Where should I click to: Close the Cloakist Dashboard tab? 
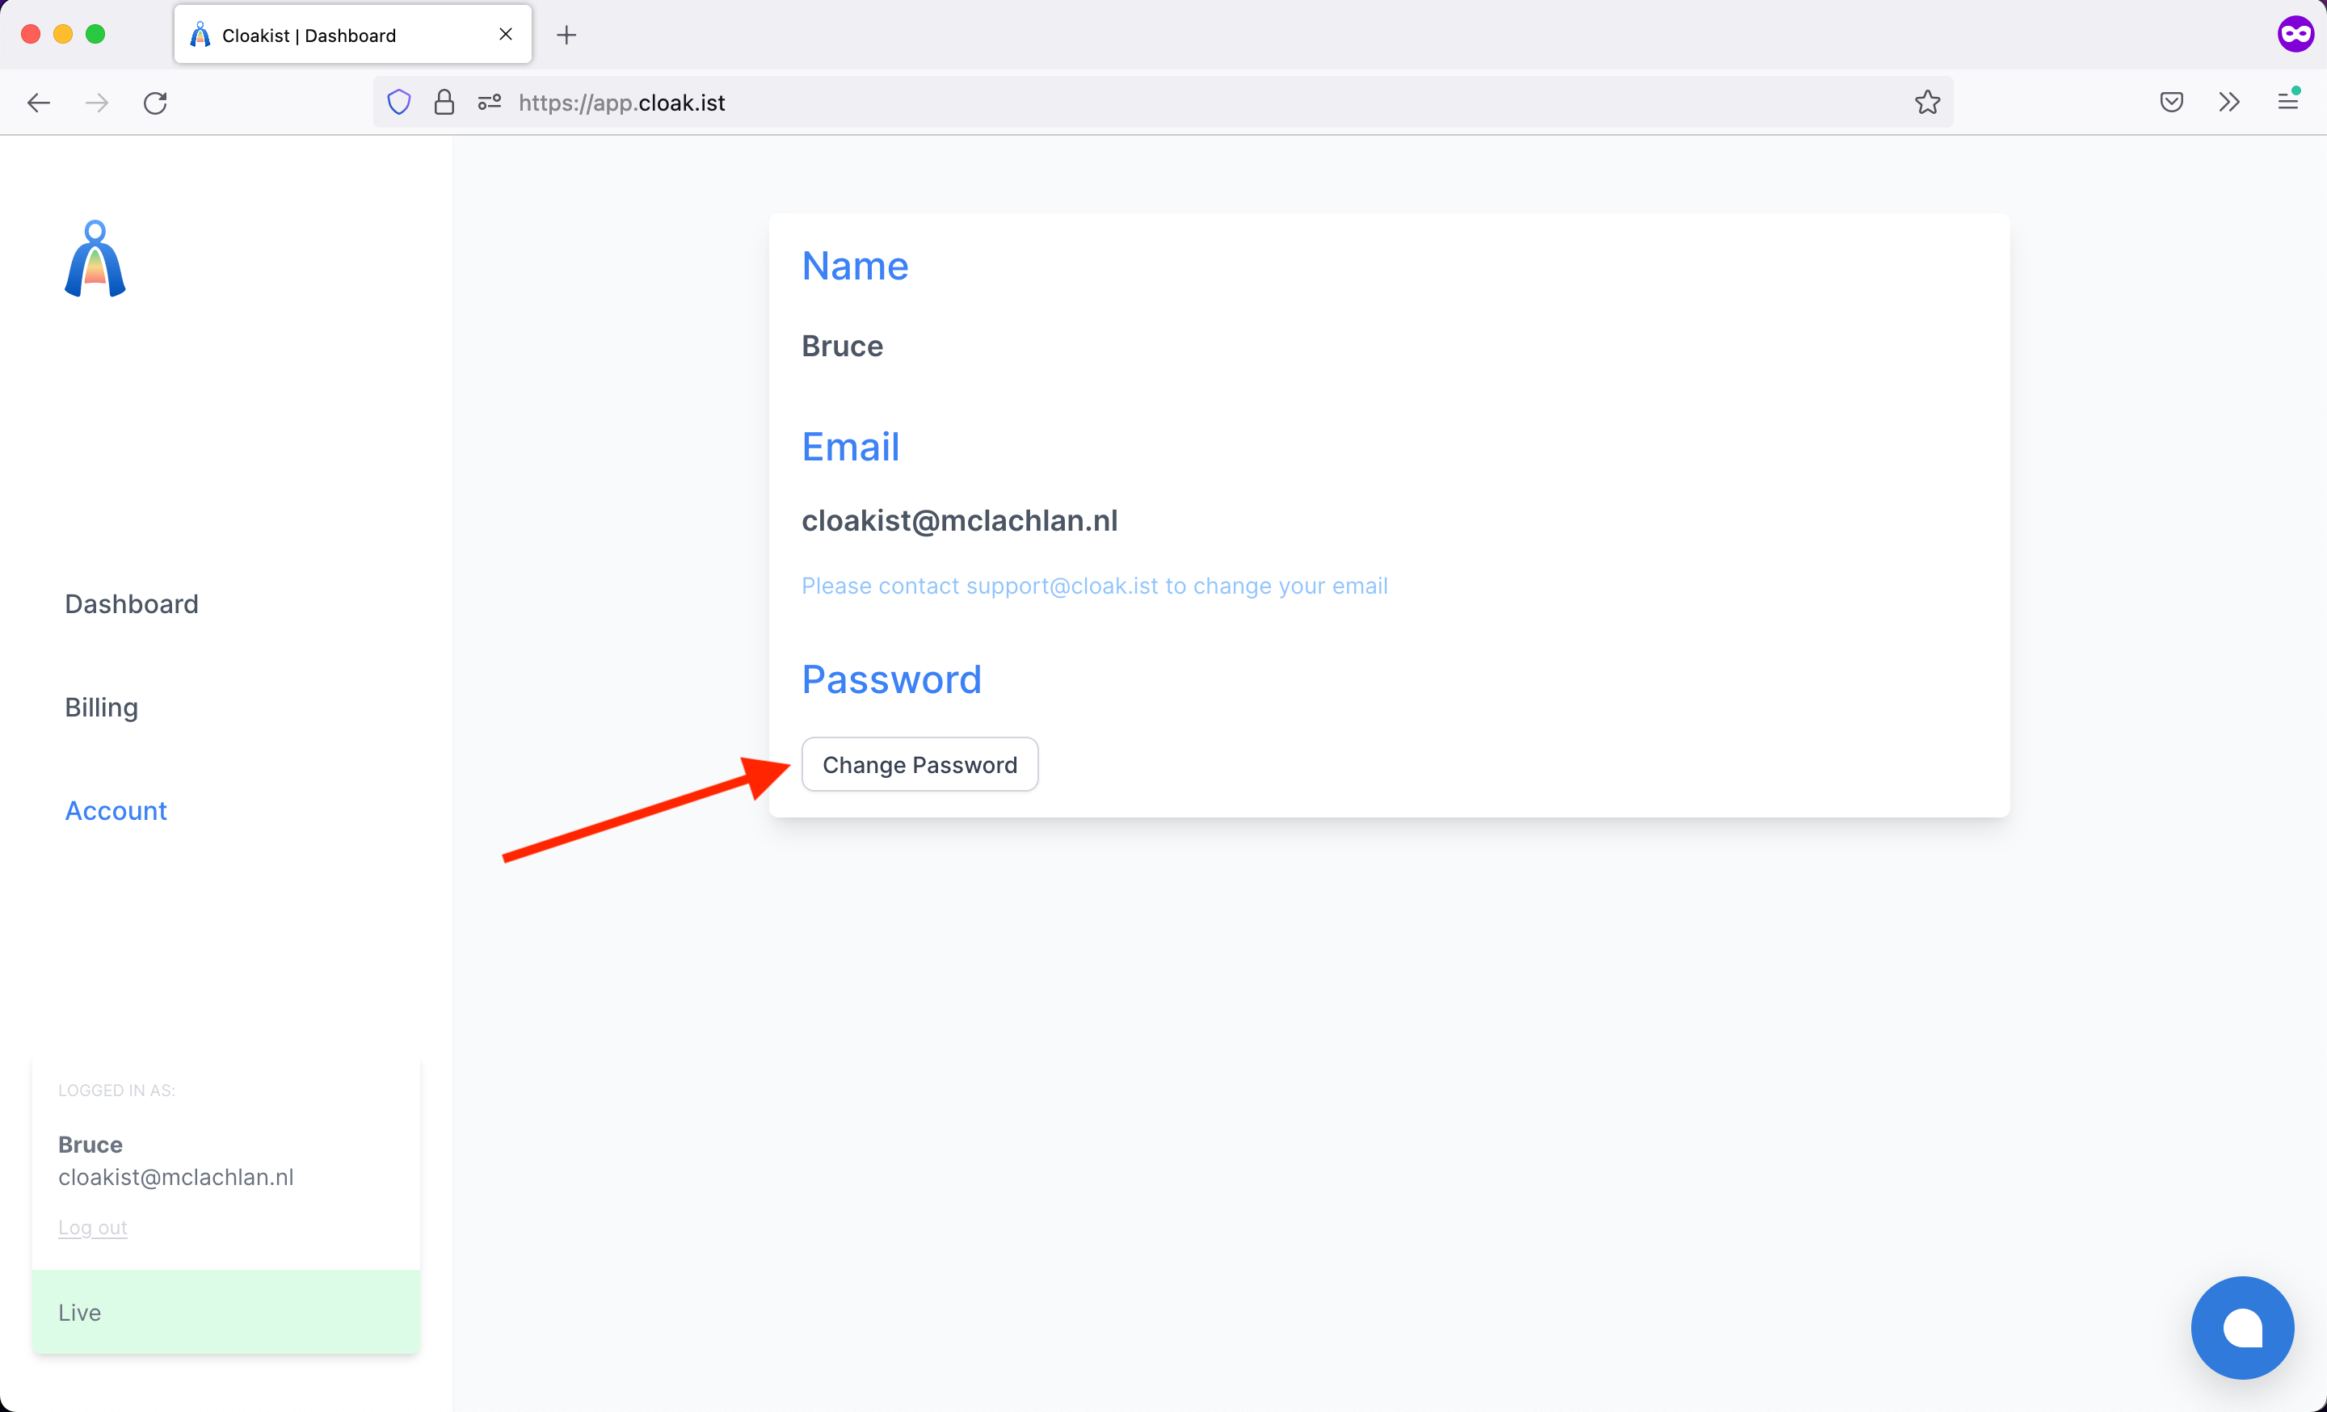[506, 35]
